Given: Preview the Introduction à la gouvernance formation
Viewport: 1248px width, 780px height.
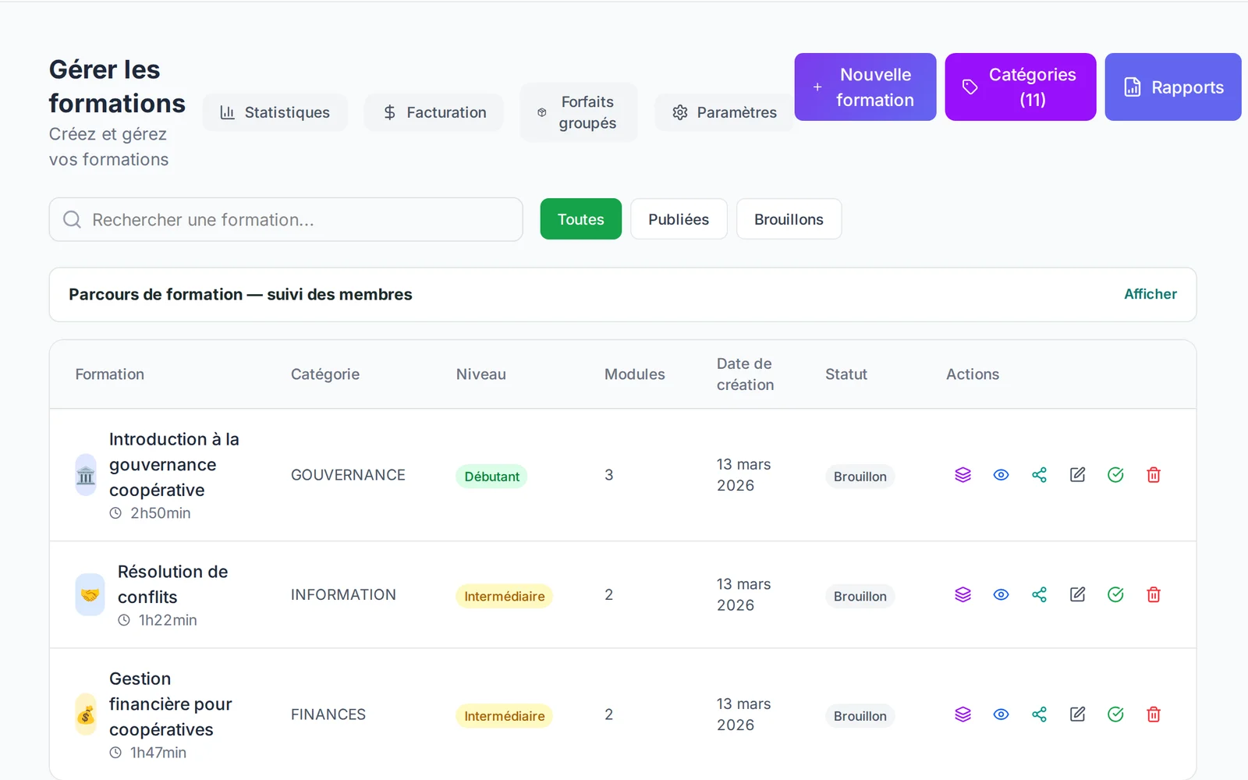Looking at the screenshot, I should click(x=1001, y=475).
